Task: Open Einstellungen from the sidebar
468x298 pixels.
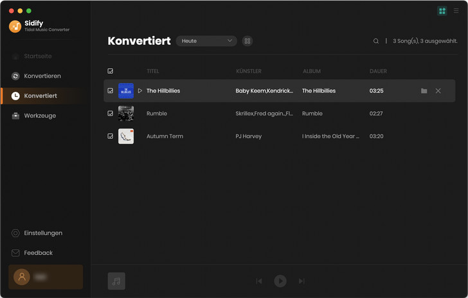Action: pyautogui.click(x=43, y=233)
